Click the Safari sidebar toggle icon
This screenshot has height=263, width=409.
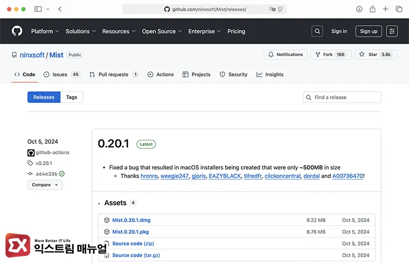(x=38, y=9)
